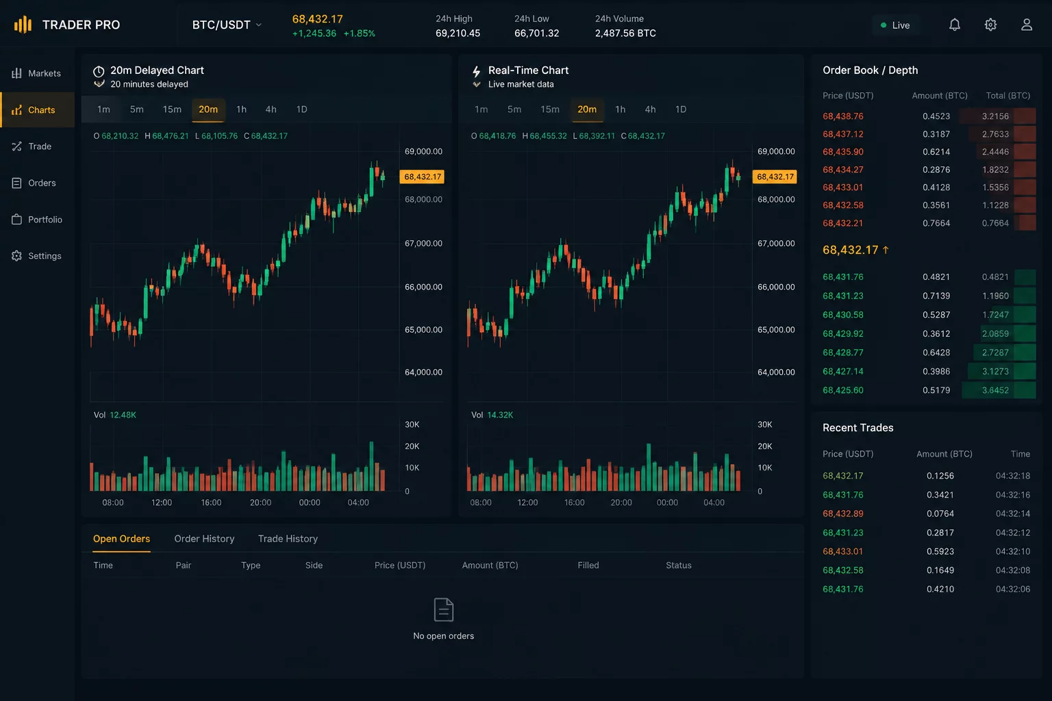Open settings gear in top bar
Image resolution: width=1052 pixels, height=701 pixels.
[990, 25]
